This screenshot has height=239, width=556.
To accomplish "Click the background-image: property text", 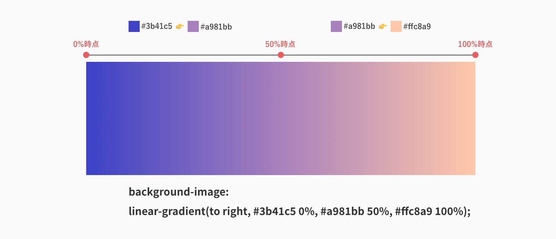I will coord(179,192).
